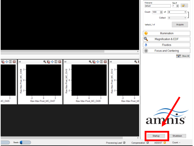Click the Filename input field
Viewport: 194px width, 146px height.
click(x=158, y=6)
